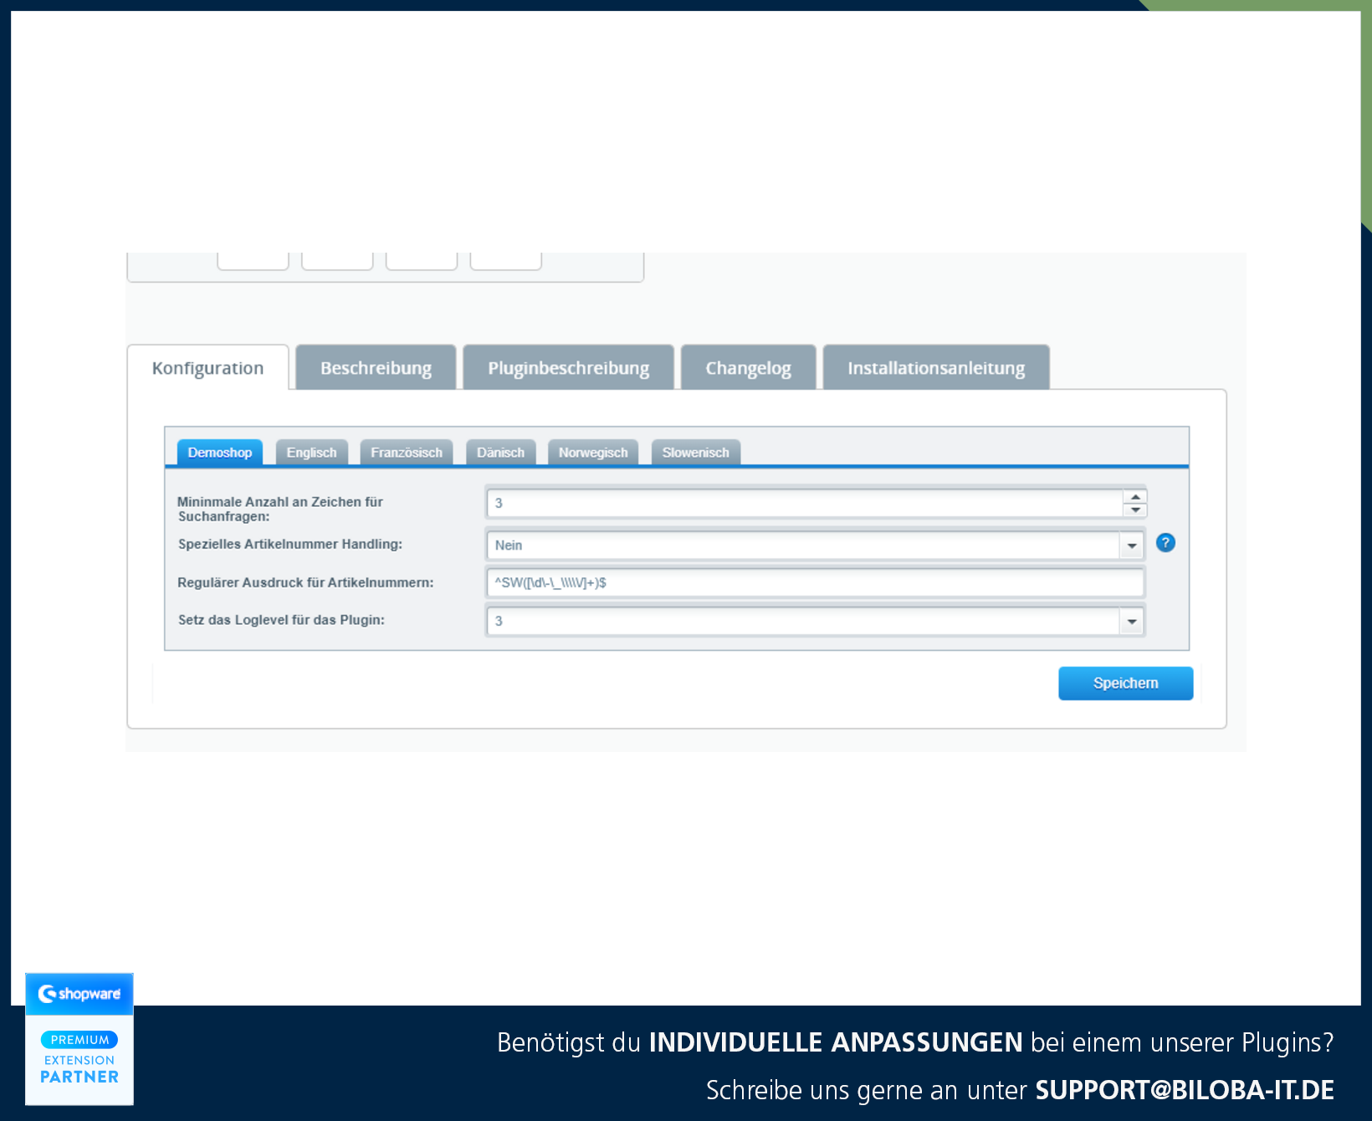Expand the Spezielles Artikelnummer Handling dropdown arrow
1372x1121 pixels.
point(1132,545)
